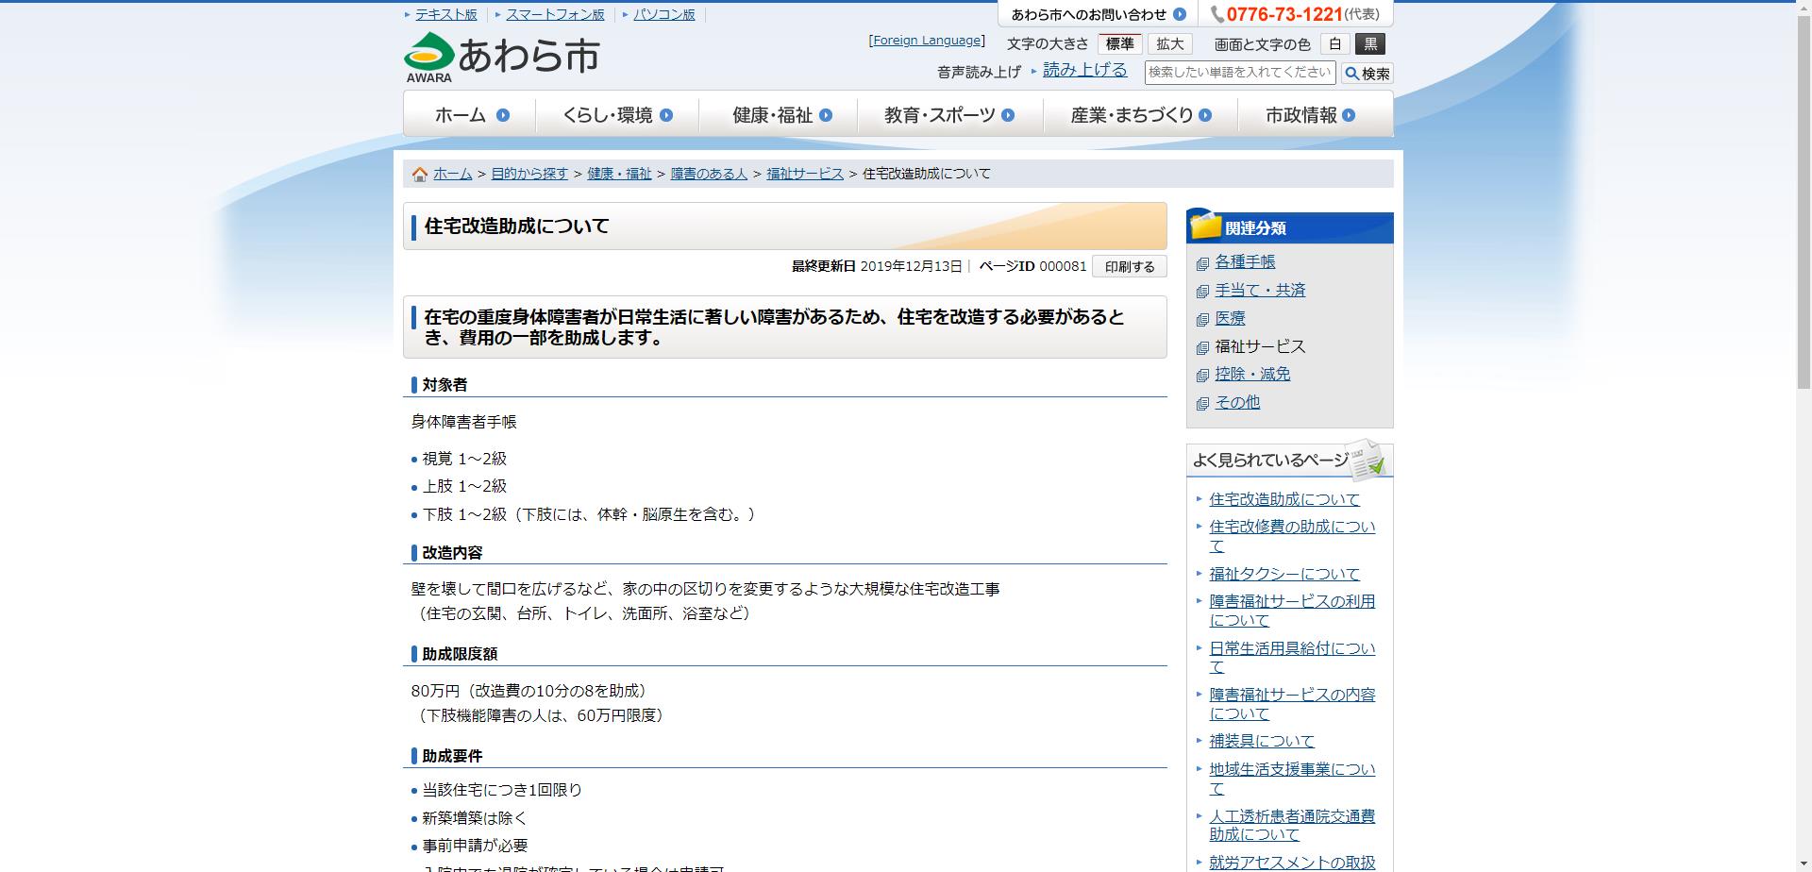Click the 関連分類 folder icon
Image resolution: width=1812 pixels, height=872 pixels.
[1206, 225]
